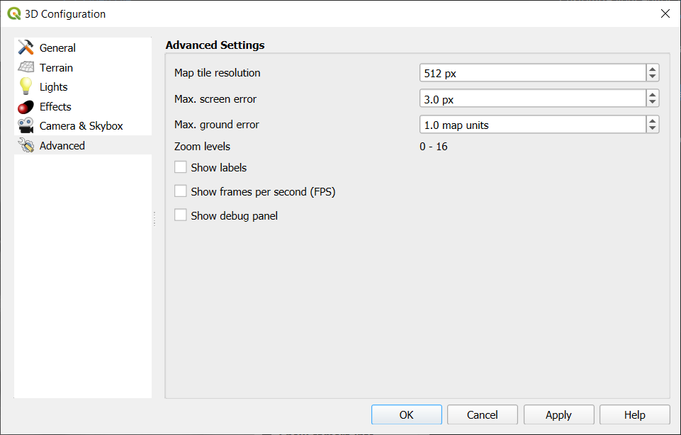The width and height of the screenshot is (681, 435).
Task: Click the Lights bulb icon
Action: [26, 86]
